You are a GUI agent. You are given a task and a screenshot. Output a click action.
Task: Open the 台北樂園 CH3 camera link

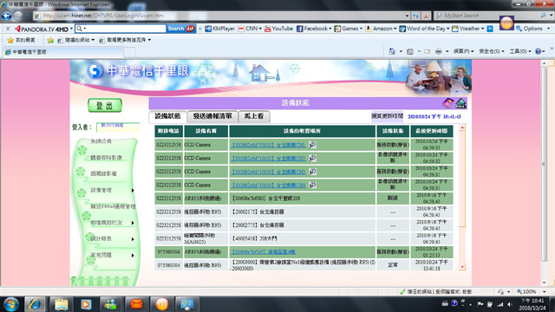268,172
